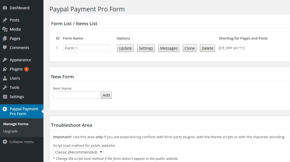Click the Comments speech bubble icon
This screenshot has height=162, width=290.
pyautogui.click(x=5, y=48)
